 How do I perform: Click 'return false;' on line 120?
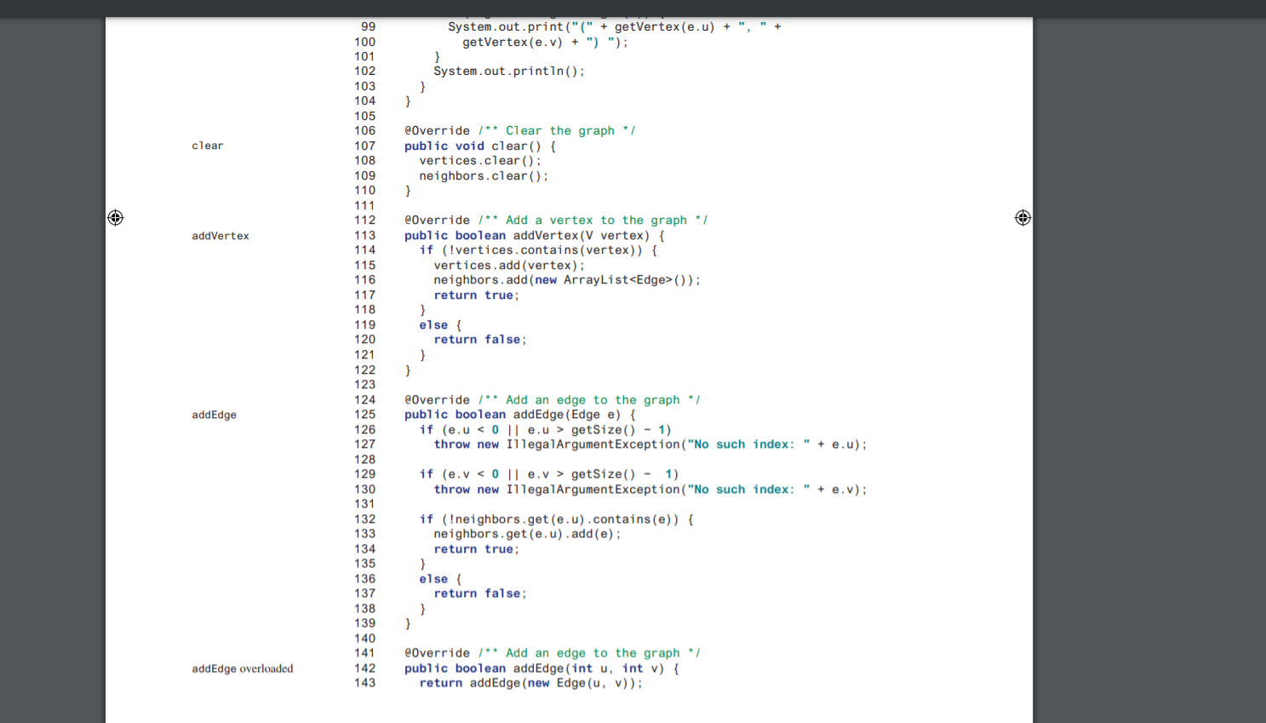[x=480, y=340]
